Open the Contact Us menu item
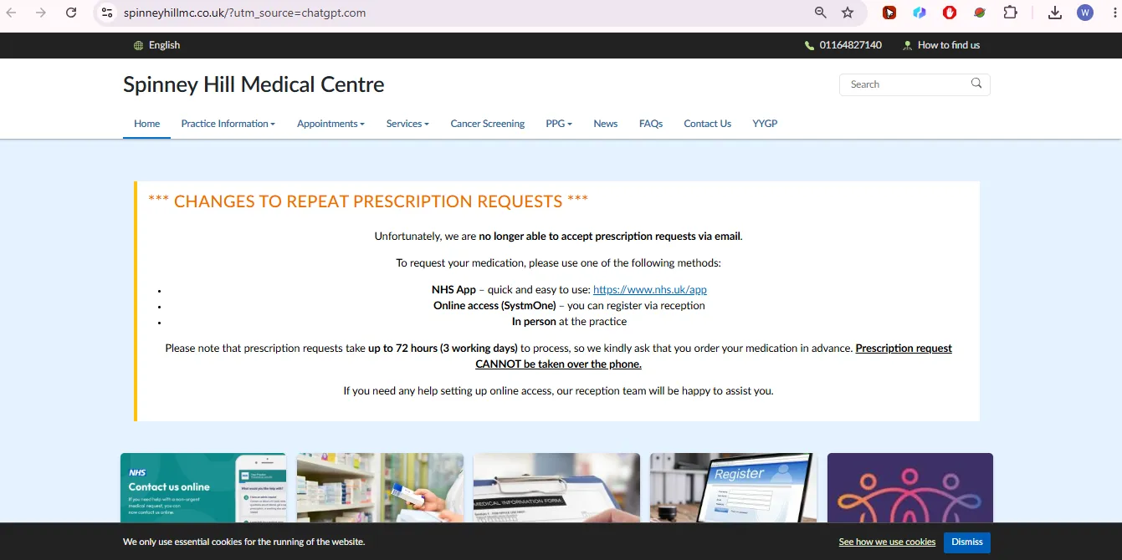The height and width of the screenshot is (560, 1122). pos(708,124)
